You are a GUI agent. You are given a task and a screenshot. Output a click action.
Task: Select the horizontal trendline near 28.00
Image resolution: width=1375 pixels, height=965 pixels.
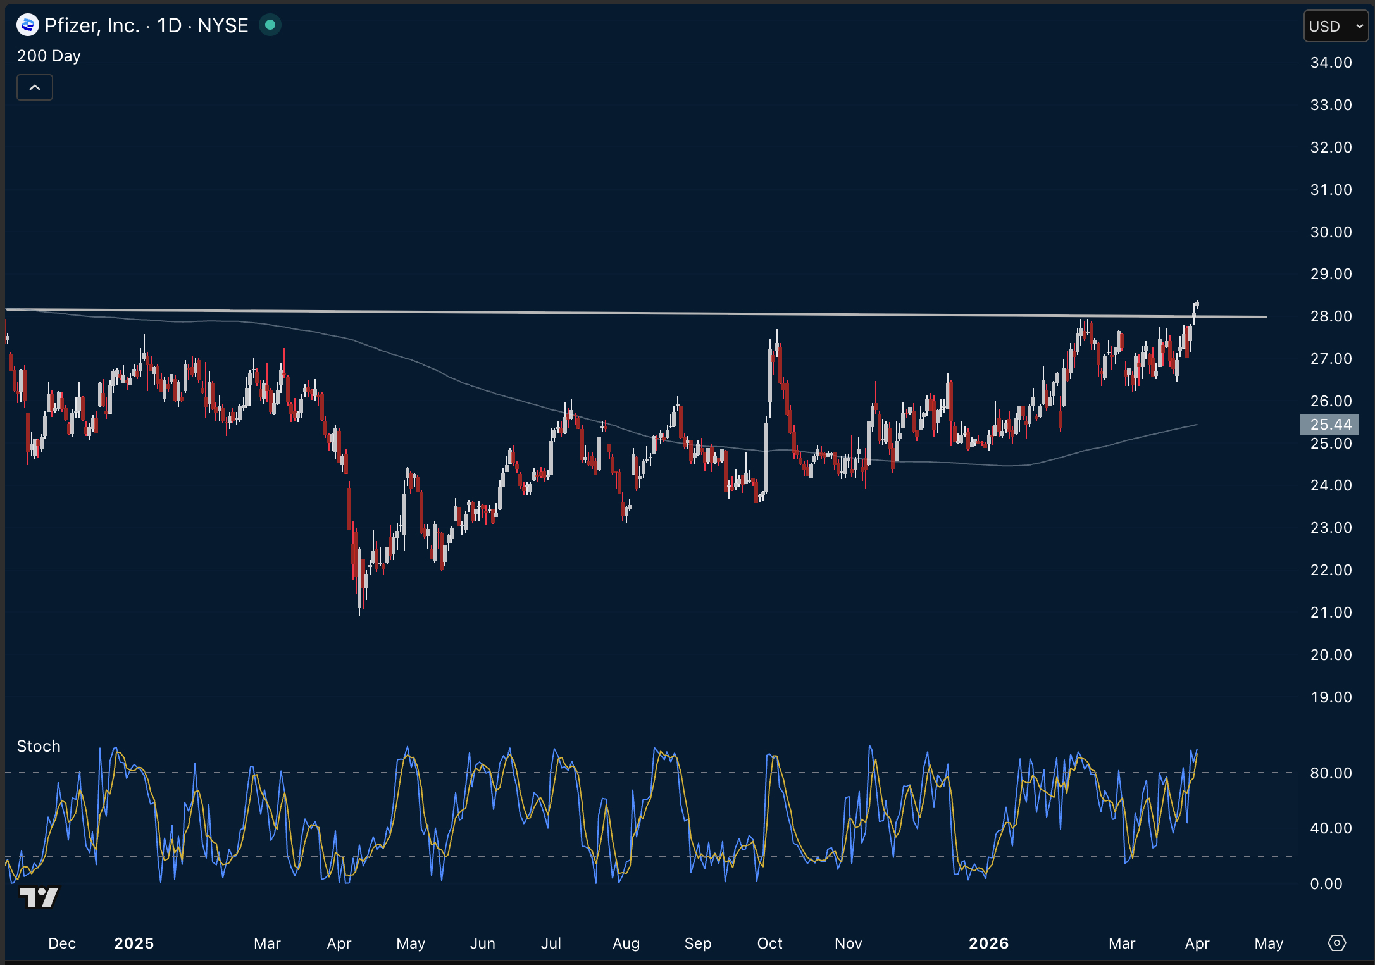(x=633, y=313)
